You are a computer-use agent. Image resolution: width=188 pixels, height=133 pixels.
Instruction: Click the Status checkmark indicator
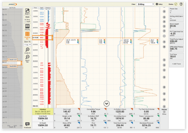tap(176, 4)
